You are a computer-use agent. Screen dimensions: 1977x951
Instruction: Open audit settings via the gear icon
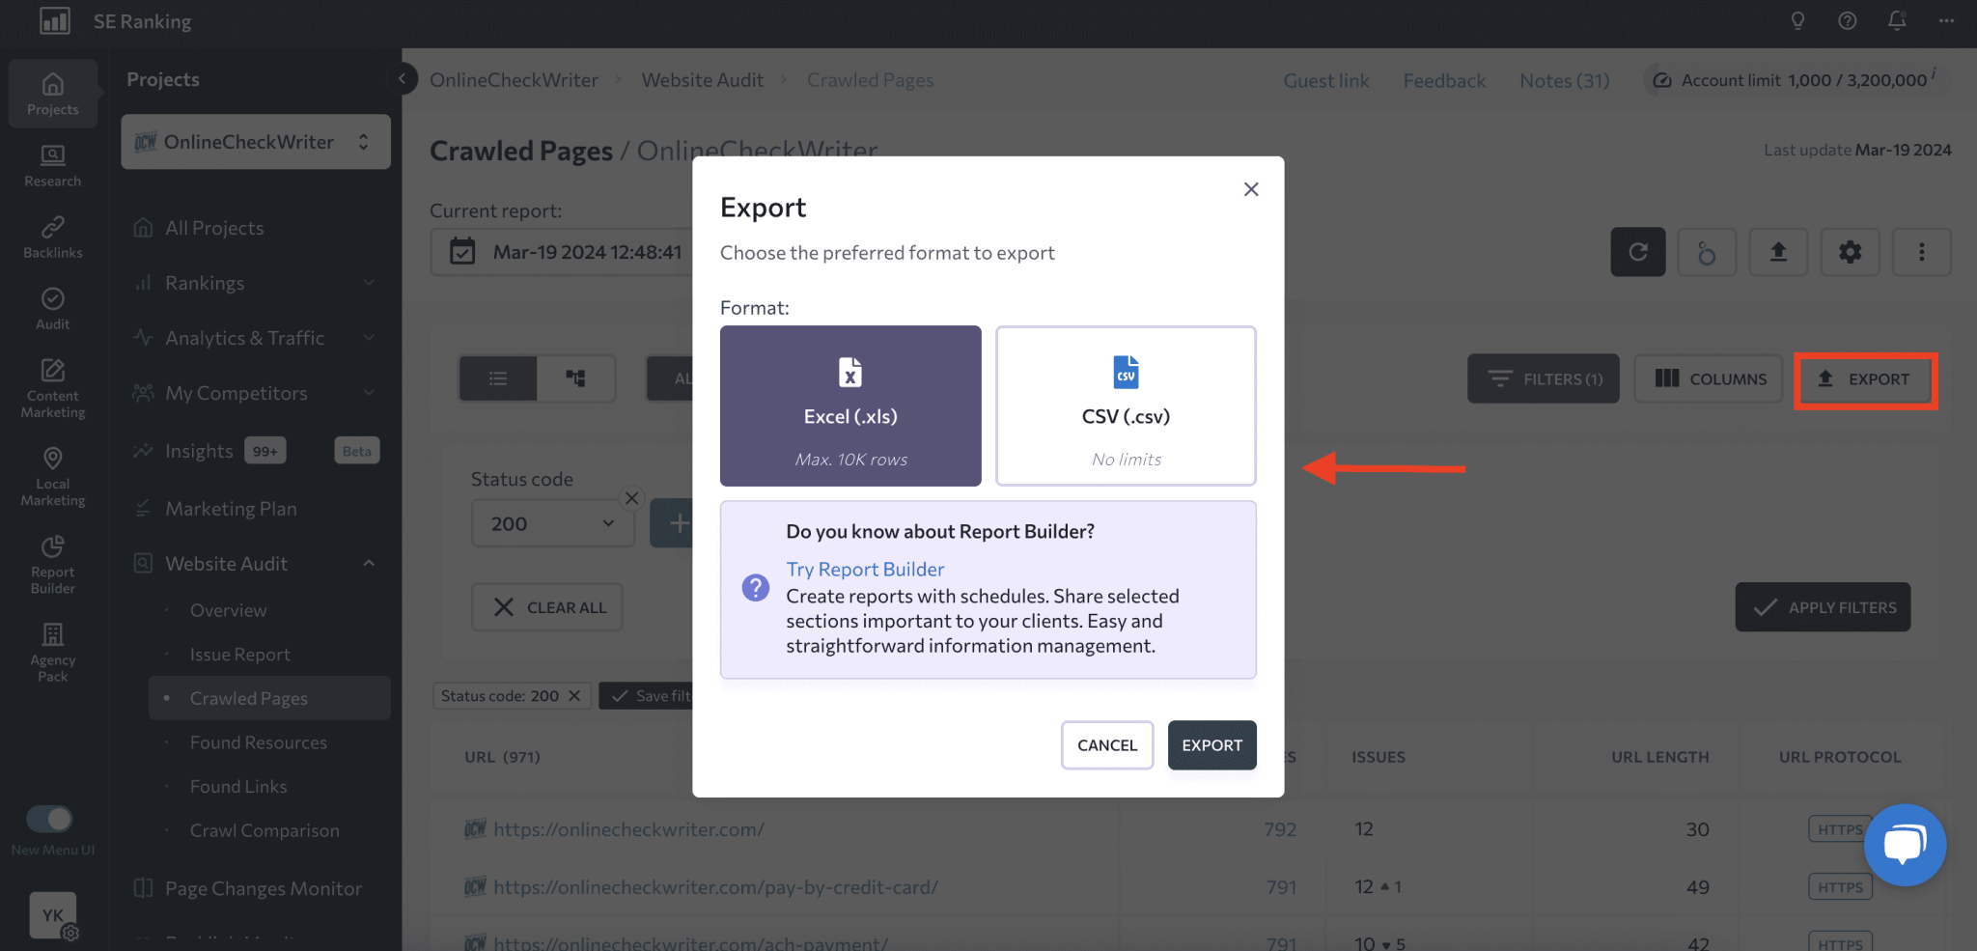1850,252
